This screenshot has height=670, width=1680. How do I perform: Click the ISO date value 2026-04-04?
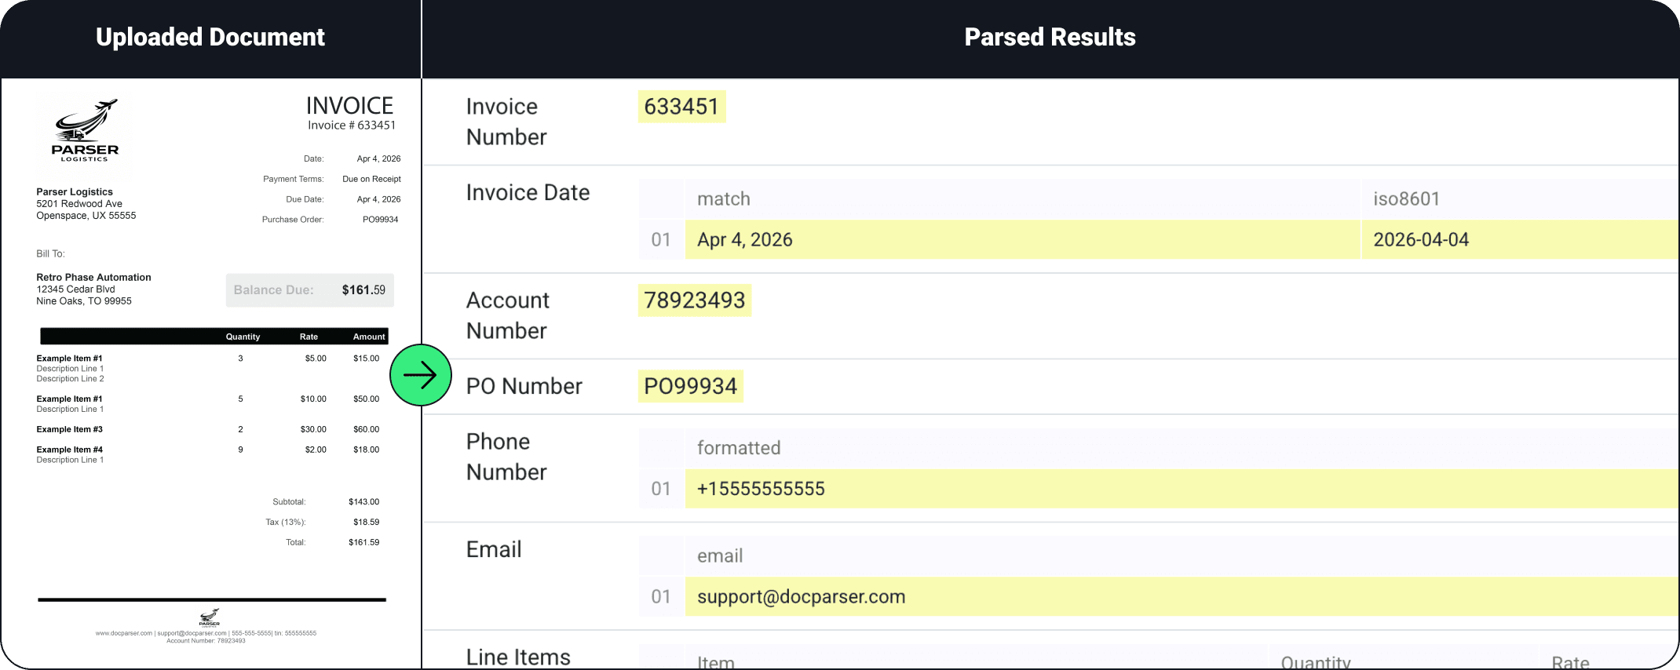1420,240
